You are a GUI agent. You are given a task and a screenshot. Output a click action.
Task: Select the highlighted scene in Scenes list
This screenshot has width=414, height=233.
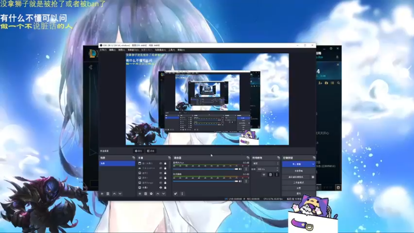pos(117,164)
